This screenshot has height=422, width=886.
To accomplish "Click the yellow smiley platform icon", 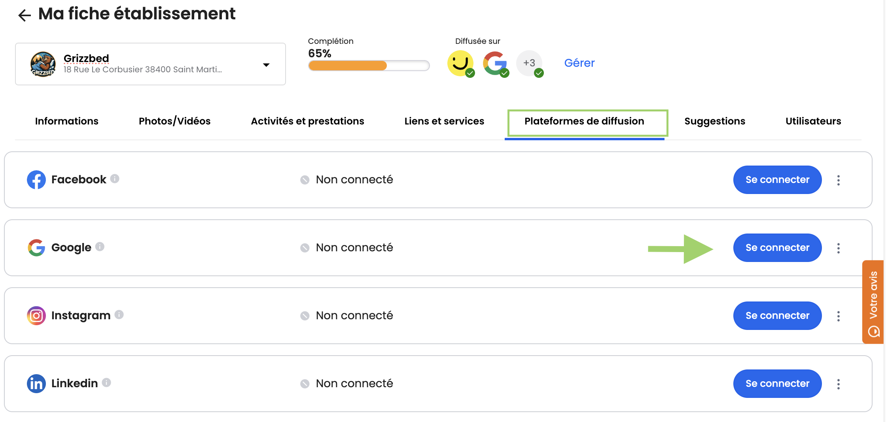I will click(460, 63).
